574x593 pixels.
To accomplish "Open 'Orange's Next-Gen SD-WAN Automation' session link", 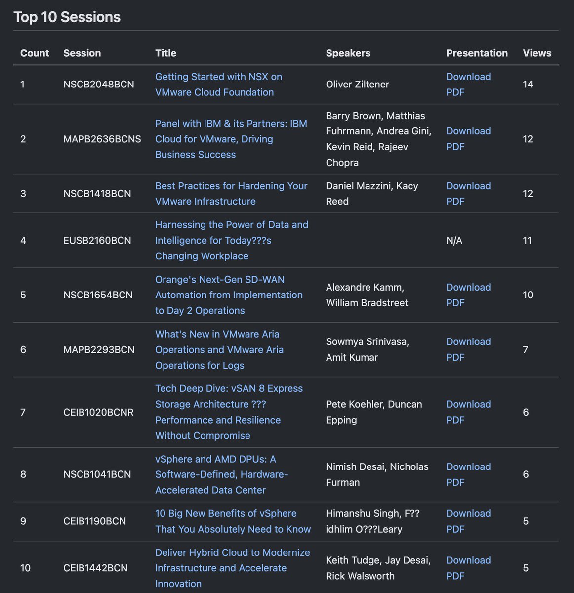I will [x=229, y=295].
